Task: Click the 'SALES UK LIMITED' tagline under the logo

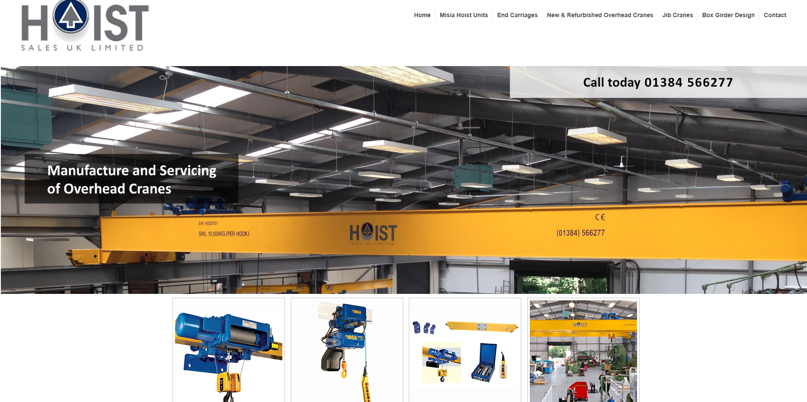Action: coord(82,48)
